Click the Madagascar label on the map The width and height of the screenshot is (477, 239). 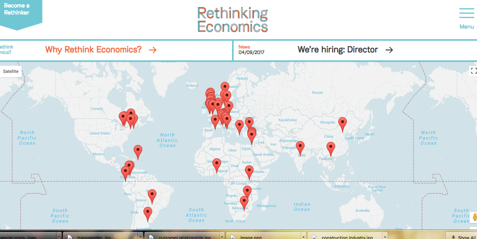pos(267,206)
